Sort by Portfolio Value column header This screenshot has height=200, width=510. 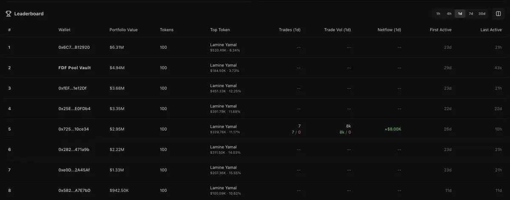coord(124,30)
